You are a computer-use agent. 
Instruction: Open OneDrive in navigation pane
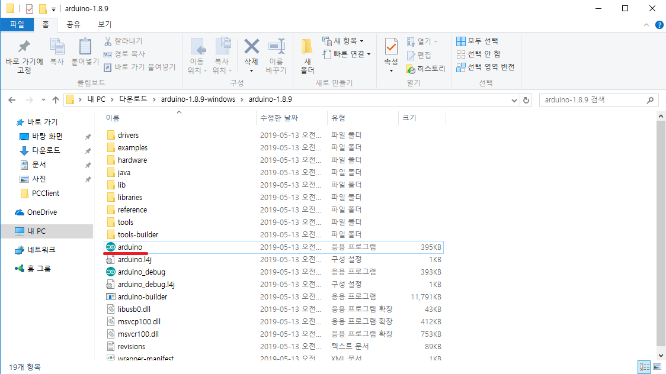(x=36, y=212)
